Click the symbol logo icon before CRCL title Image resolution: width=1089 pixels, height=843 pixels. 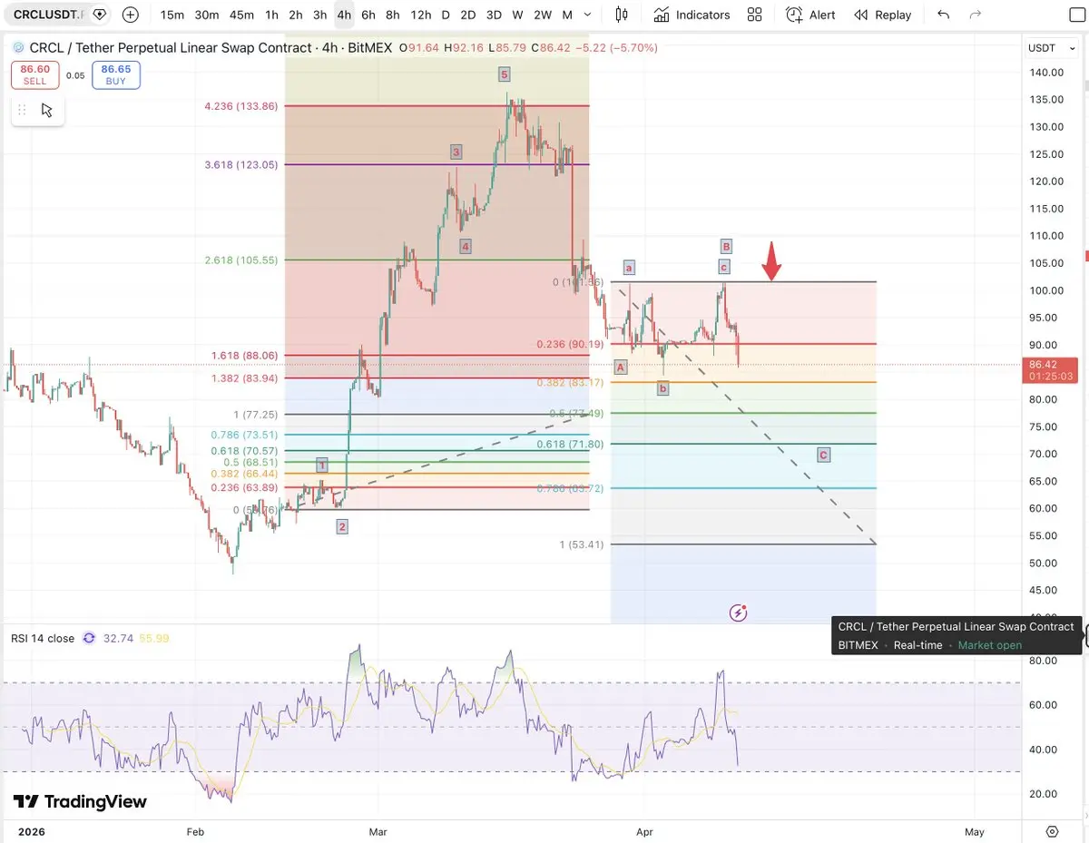point(18,47)
